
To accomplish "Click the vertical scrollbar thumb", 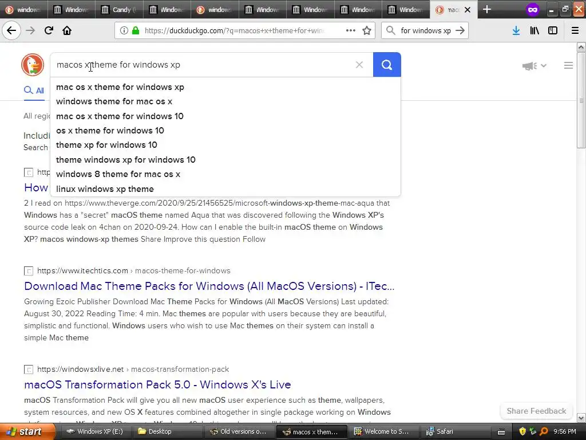I will [581, 100].
